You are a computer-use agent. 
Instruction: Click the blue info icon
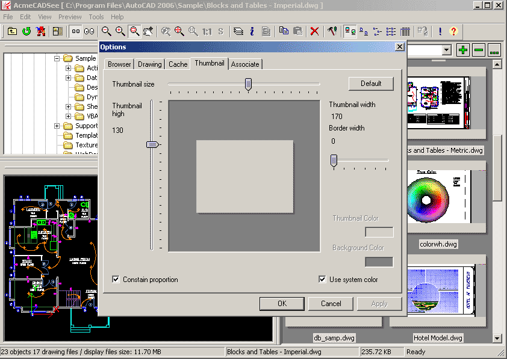point(252,31)
